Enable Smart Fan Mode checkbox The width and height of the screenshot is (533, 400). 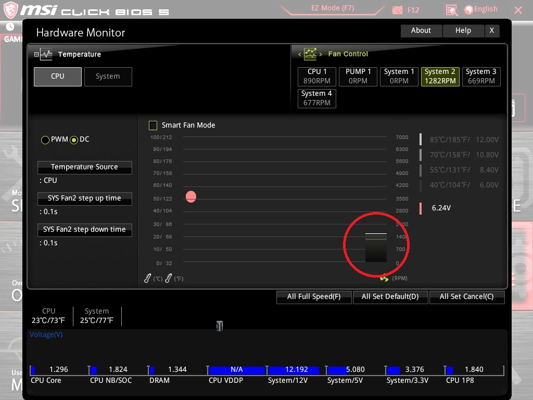(153, 126)
